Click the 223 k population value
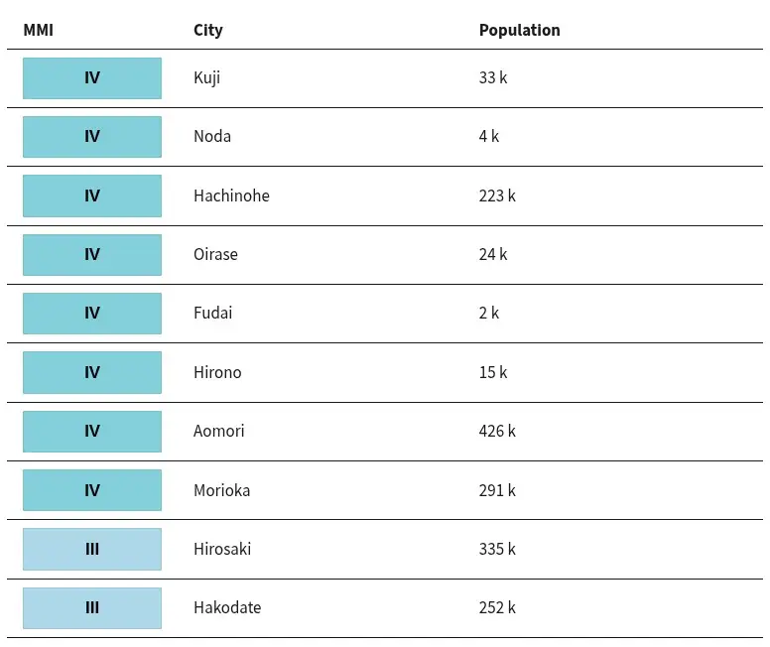 497,195
